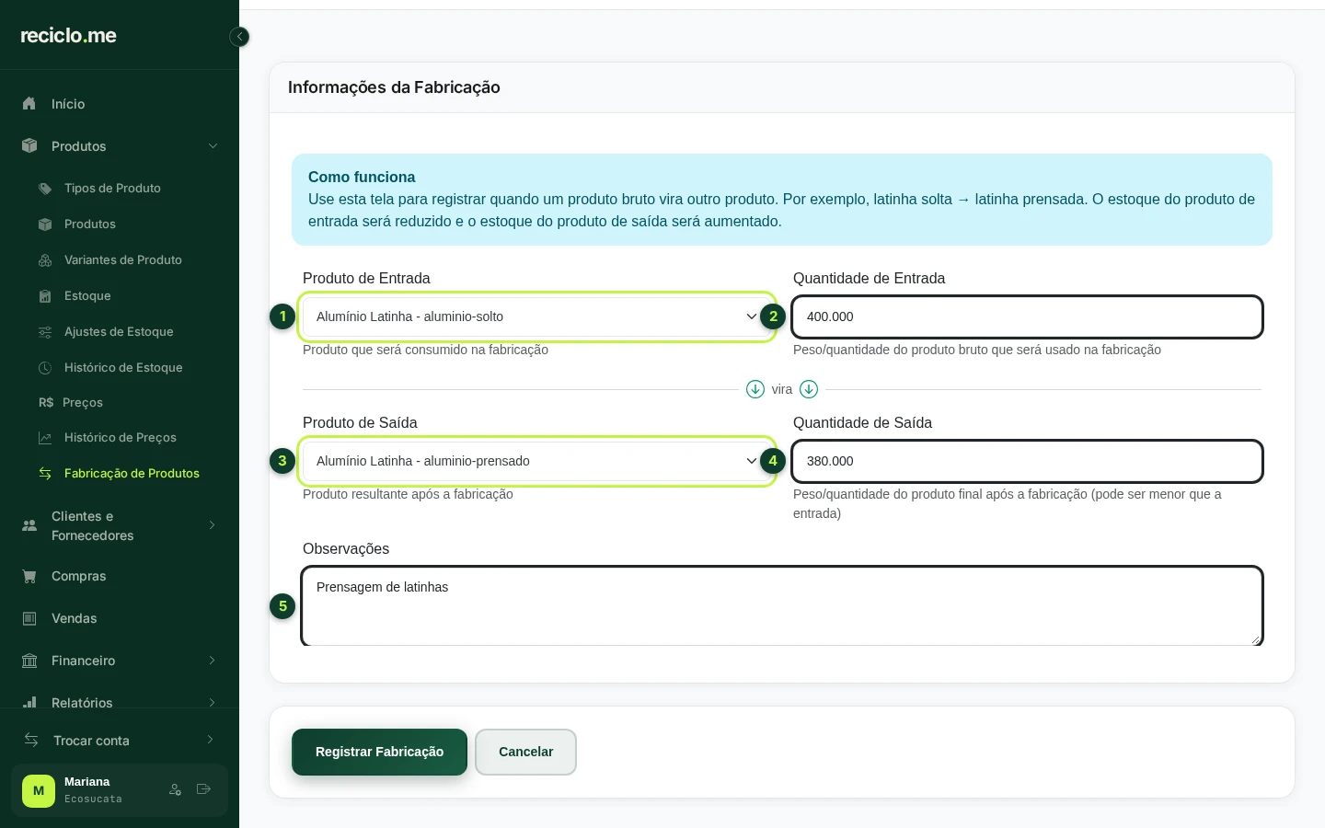Click the tag icon for Tipos de Produto
This screenshot has height=828, width=1325.
[45, 189]
